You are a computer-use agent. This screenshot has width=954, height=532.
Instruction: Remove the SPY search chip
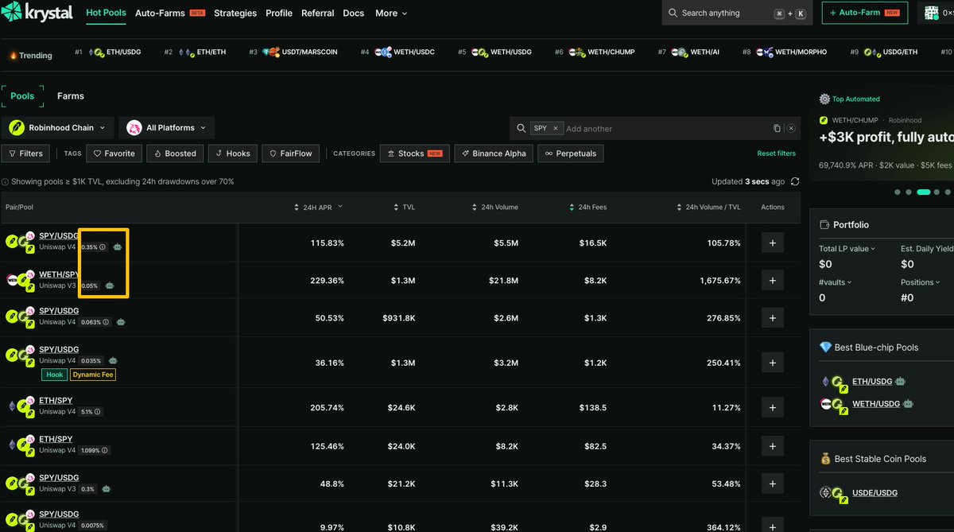(x=556, y=128)
